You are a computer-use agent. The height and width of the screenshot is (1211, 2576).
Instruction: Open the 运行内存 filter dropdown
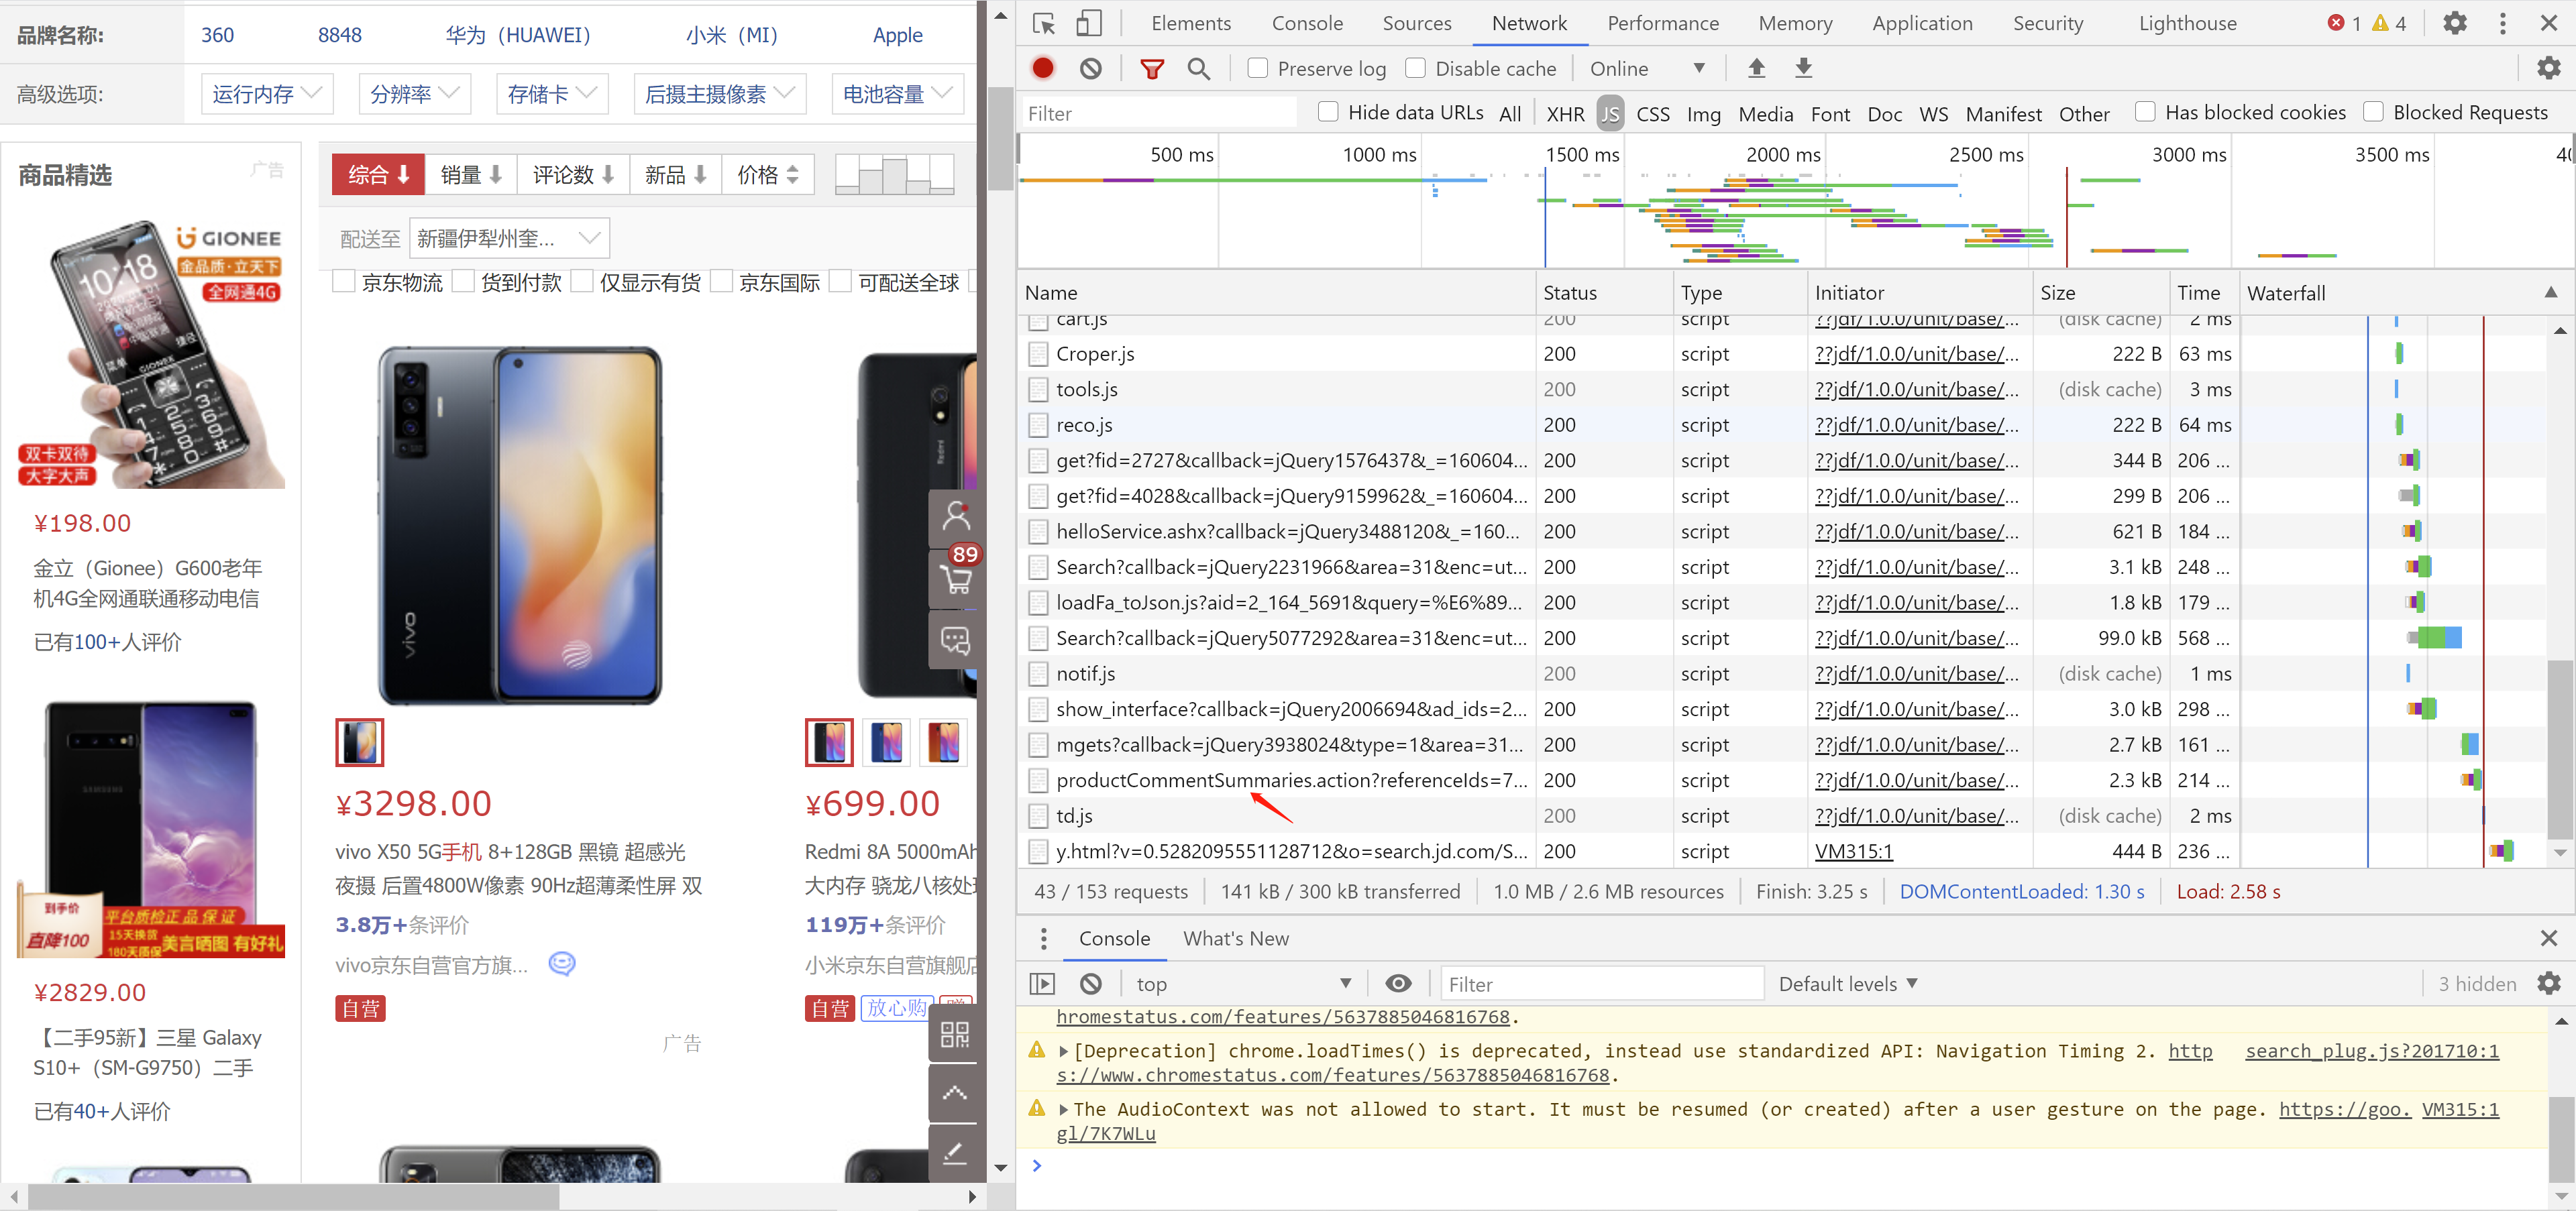pyautogui.click(x=266, y=94)
